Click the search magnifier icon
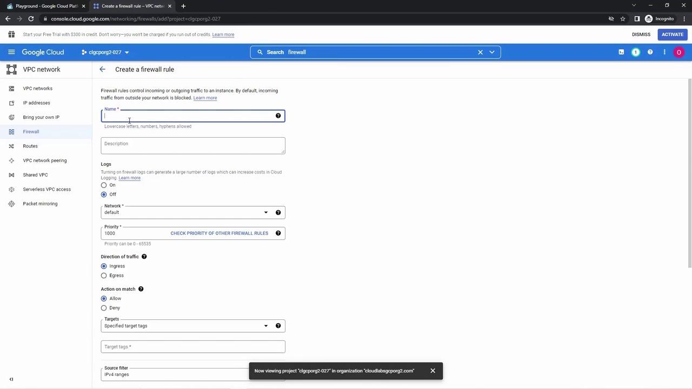Viewport: 692px width, 389px height. tap(260, 52)
